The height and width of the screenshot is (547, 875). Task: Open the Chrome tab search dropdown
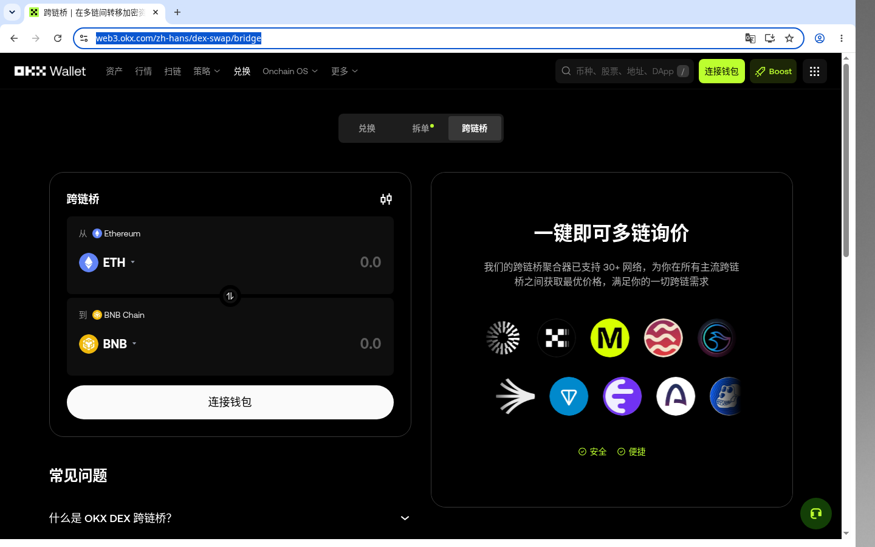(12, 12)
